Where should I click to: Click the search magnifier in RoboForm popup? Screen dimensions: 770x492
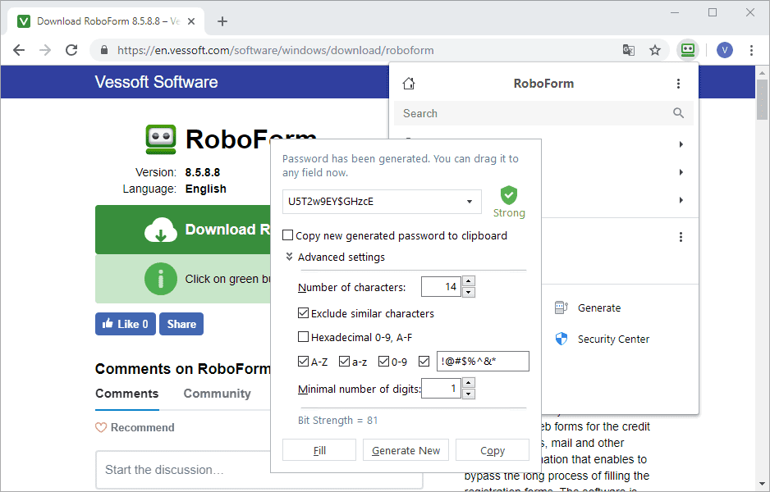click(x=678, y=113)
